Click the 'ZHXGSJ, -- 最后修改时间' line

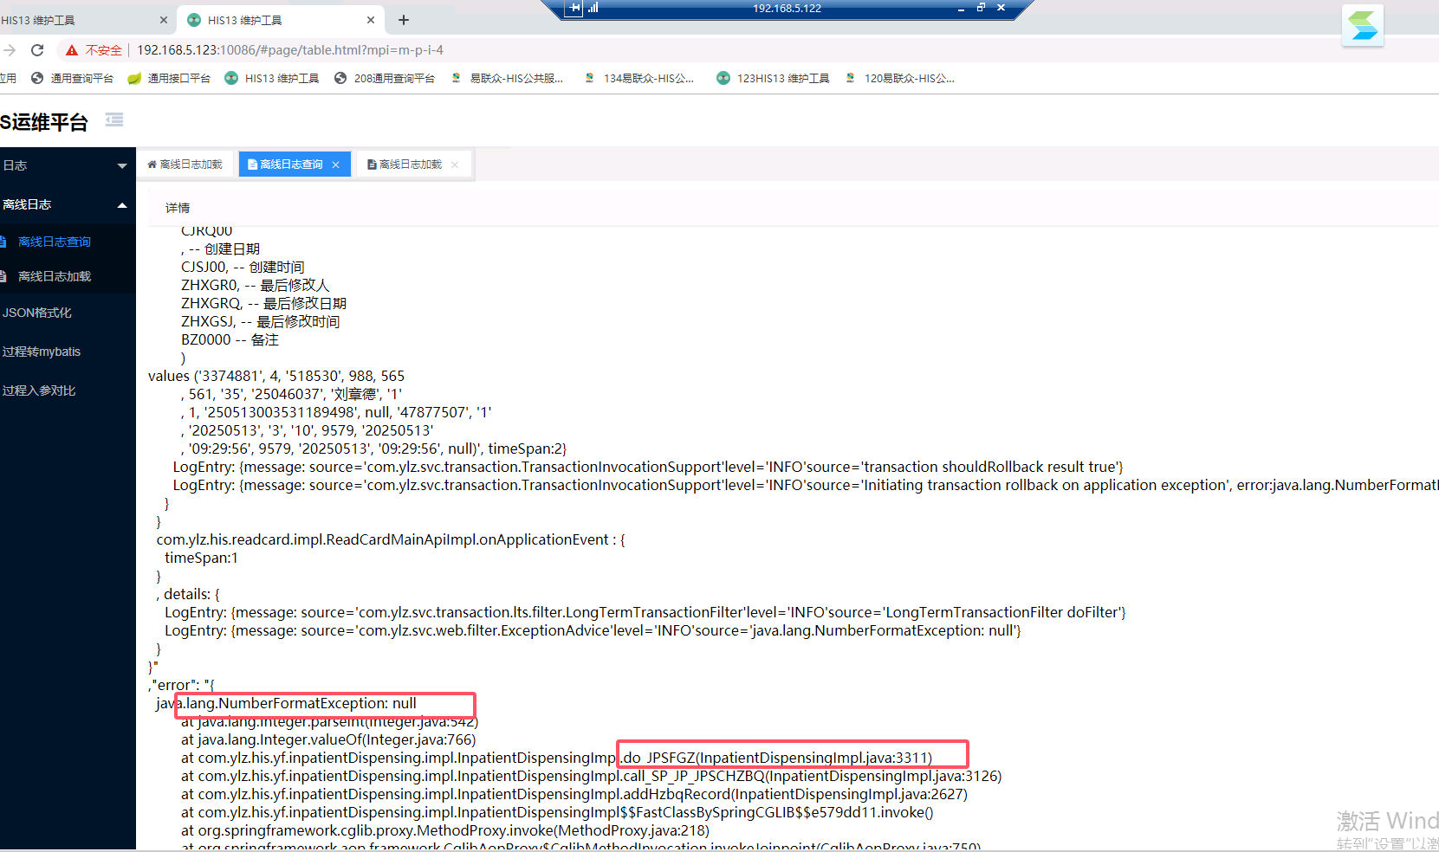click(260, 321)
